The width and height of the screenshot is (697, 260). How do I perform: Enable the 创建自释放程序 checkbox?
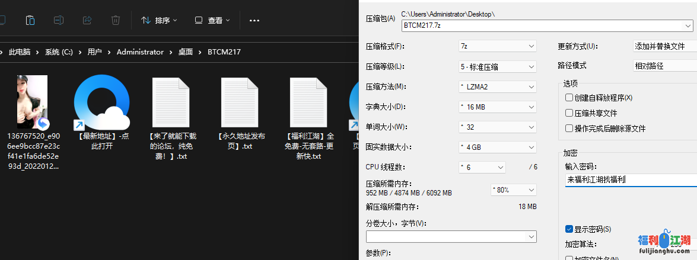(x=569, y=98)
